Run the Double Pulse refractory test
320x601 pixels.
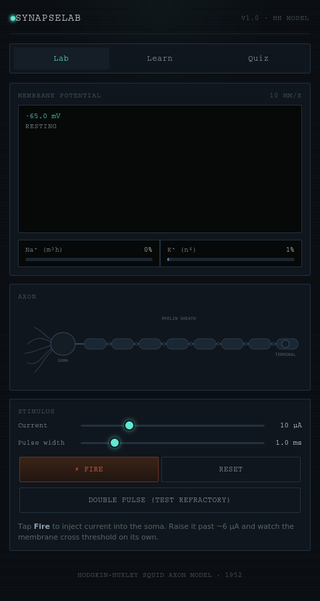click(160, 499)
